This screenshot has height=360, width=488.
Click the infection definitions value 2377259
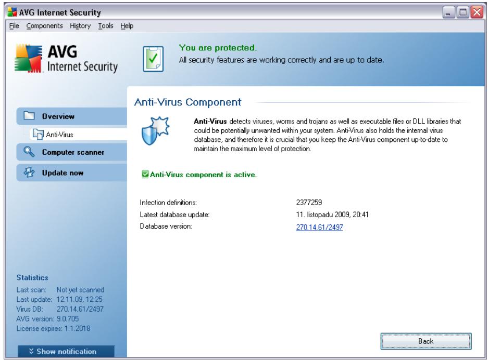pos(309,203)
